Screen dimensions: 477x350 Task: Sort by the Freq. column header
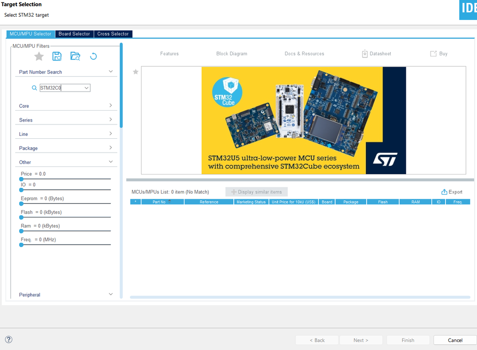coord(458,202)
